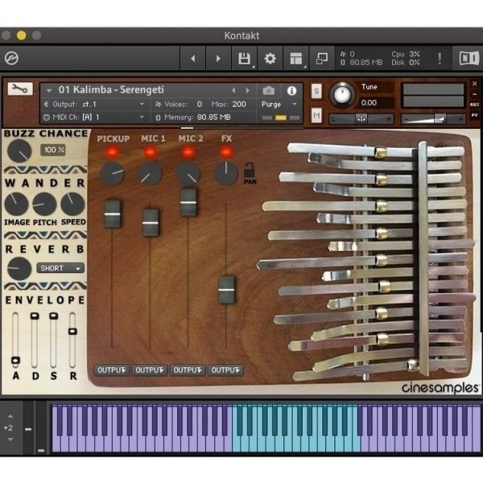
Task: Toggle the FX channel red LED
Action: pos(225,152)
